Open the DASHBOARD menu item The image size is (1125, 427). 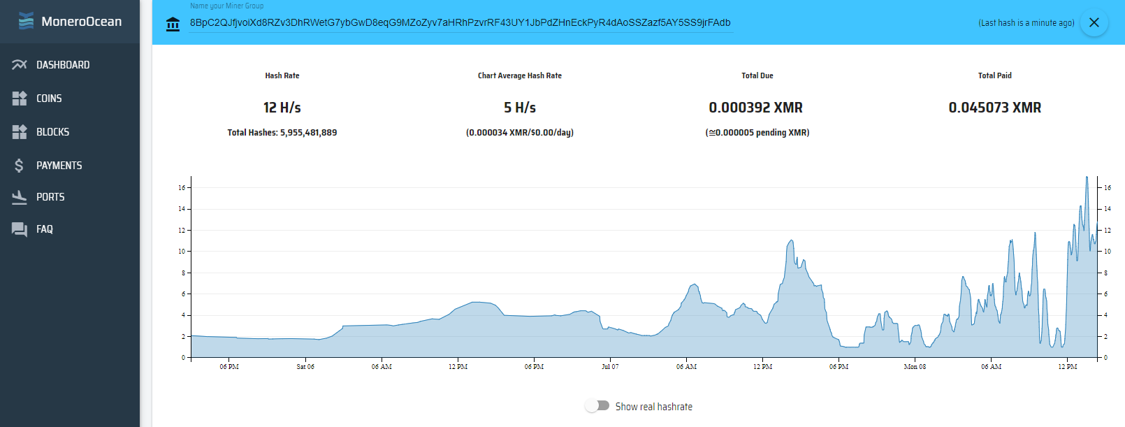(x=63, y=65)
